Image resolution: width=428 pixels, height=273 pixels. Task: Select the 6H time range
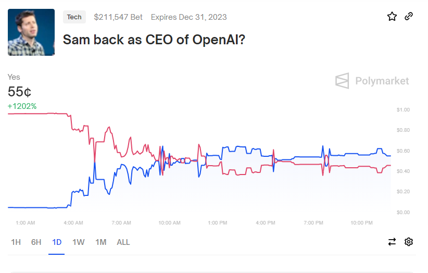pyautogui.click(x=36, y=242)
